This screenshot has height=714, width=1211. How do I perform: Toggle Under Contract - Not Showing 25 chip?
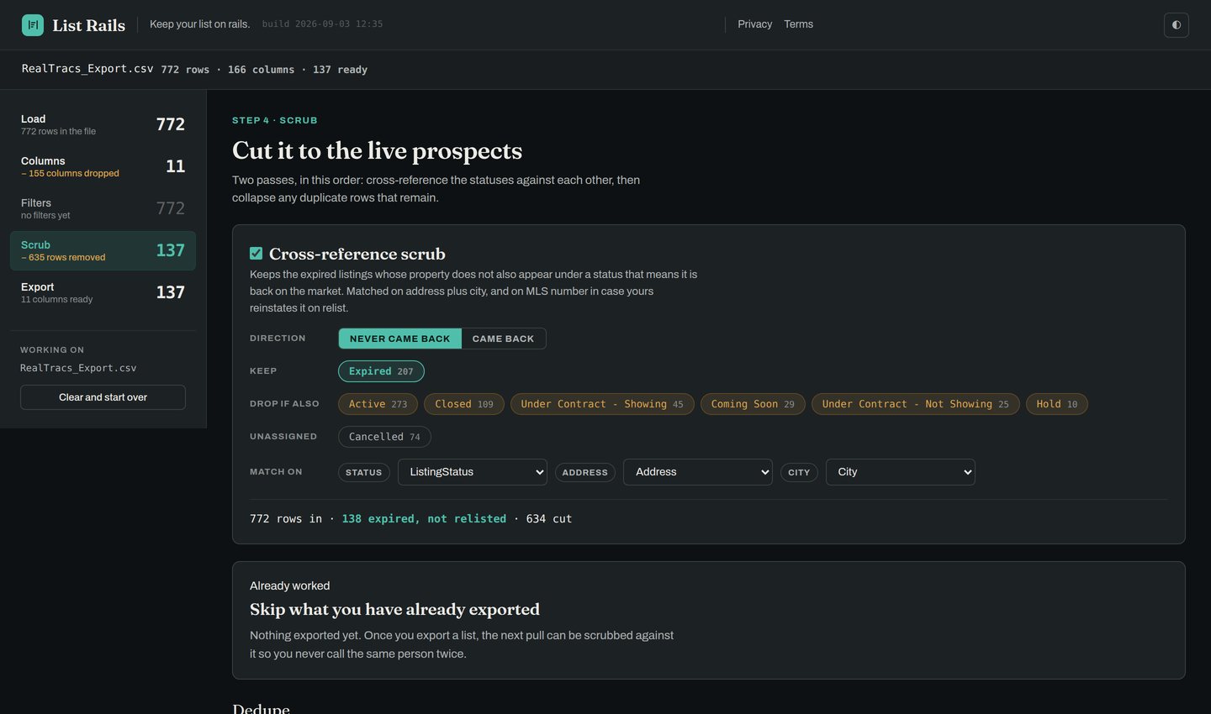(916, 404)
